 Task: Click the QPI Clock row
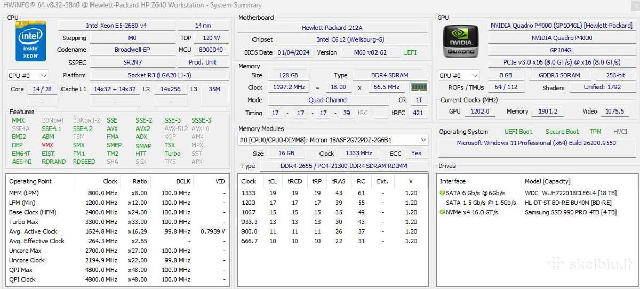(118, 279)
